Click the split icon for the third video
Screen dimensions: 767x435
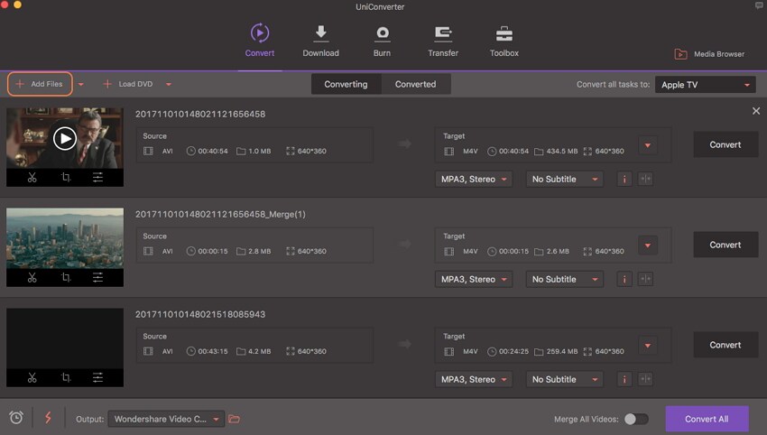(646, 379)
